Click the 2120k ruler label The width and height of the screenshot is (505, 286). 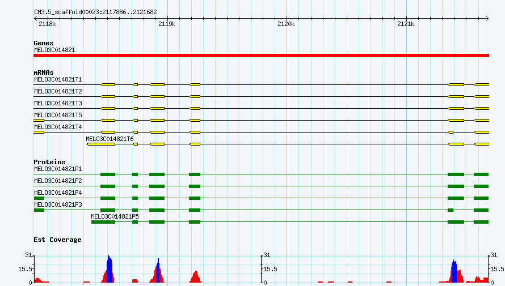tap(286, 24)
